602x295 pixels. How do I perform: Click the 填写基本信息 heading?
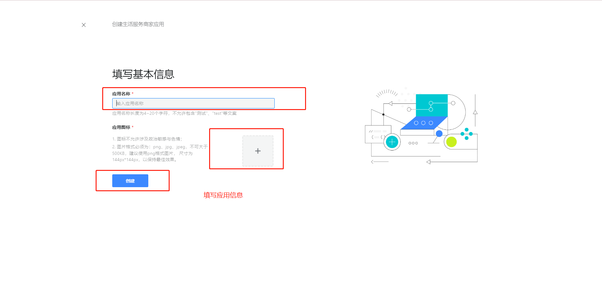[143, 74]
